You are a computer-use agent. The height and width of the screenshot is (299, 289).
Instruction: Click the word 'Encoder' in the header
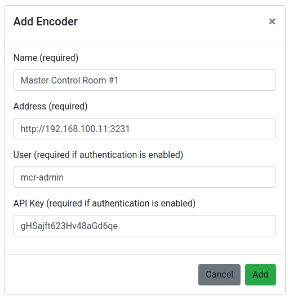(x=57, y=21)
